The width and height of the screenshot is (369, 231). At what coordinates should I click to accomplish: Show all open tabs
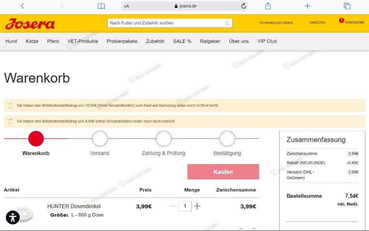pos(347,6)
